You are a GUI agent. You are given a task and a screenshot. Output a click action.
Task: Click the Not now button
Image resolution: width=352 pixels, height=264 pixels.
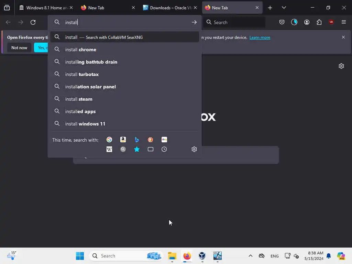(19, 47)
